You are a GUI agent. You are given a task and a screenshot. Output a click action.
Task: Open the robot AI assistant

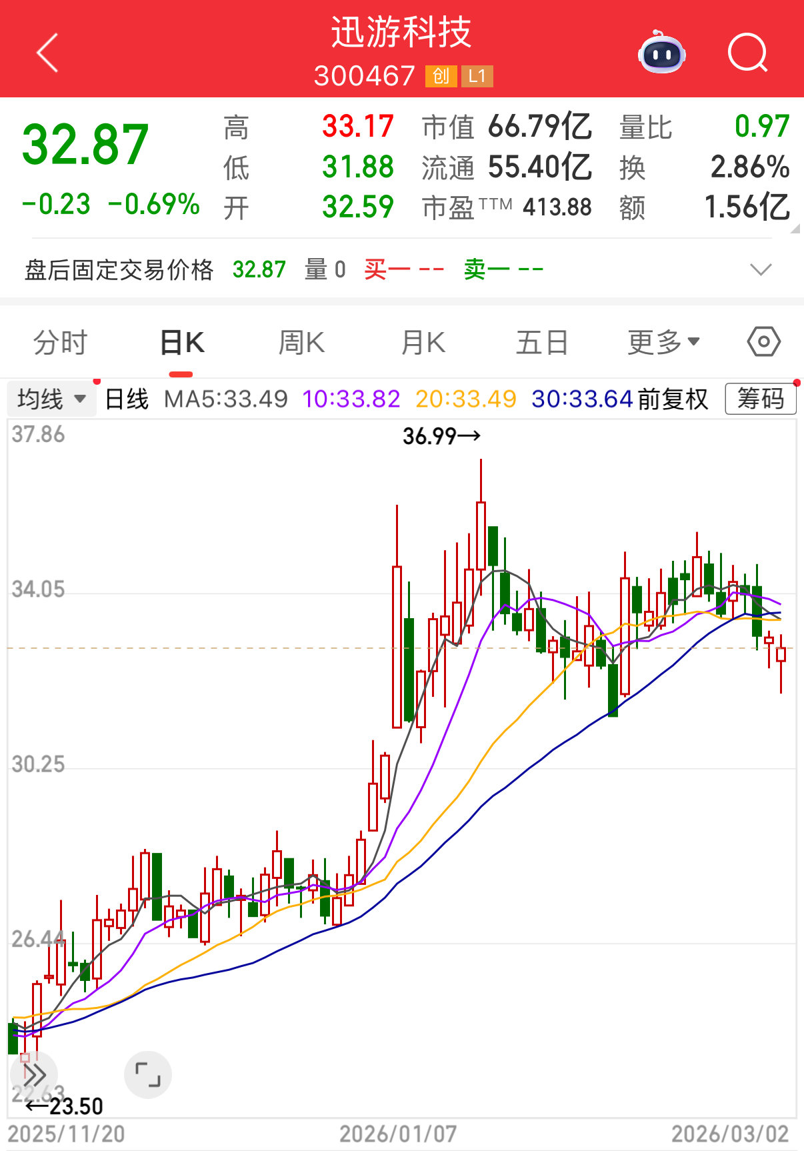pos(661,53)
